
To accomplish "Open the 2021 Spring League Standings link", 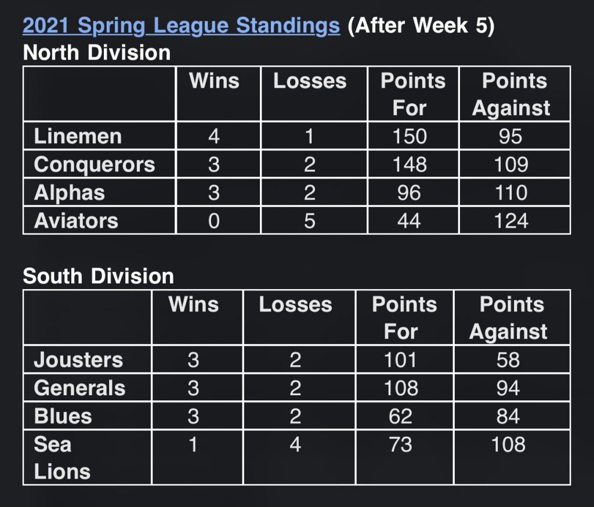I will [181, 26].
